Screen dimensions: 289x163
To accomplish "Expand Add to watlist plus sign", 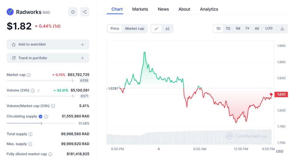I will [x=82, y=44].
